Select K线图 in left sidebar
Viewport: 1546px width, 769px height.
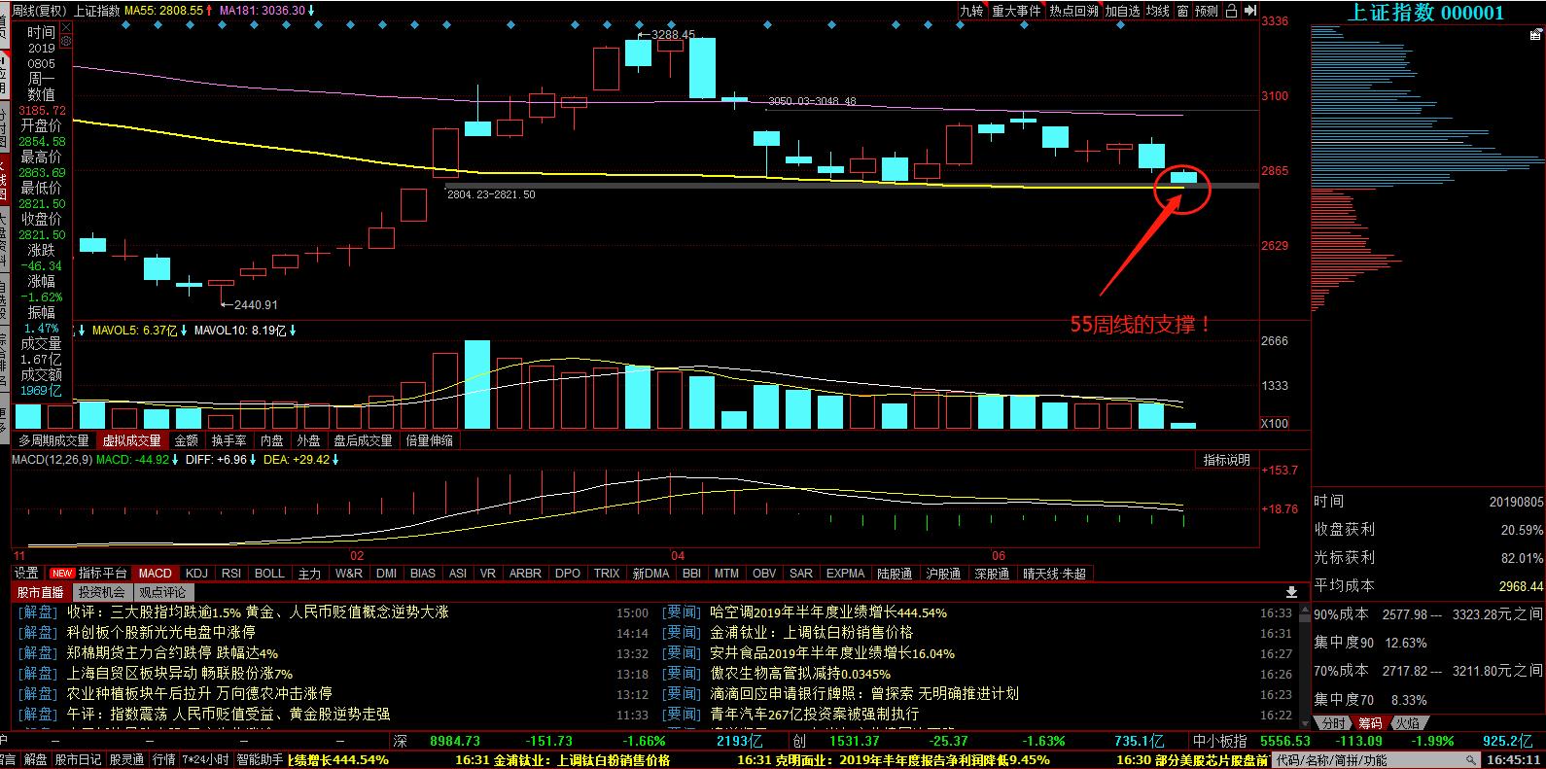(4, 180)
